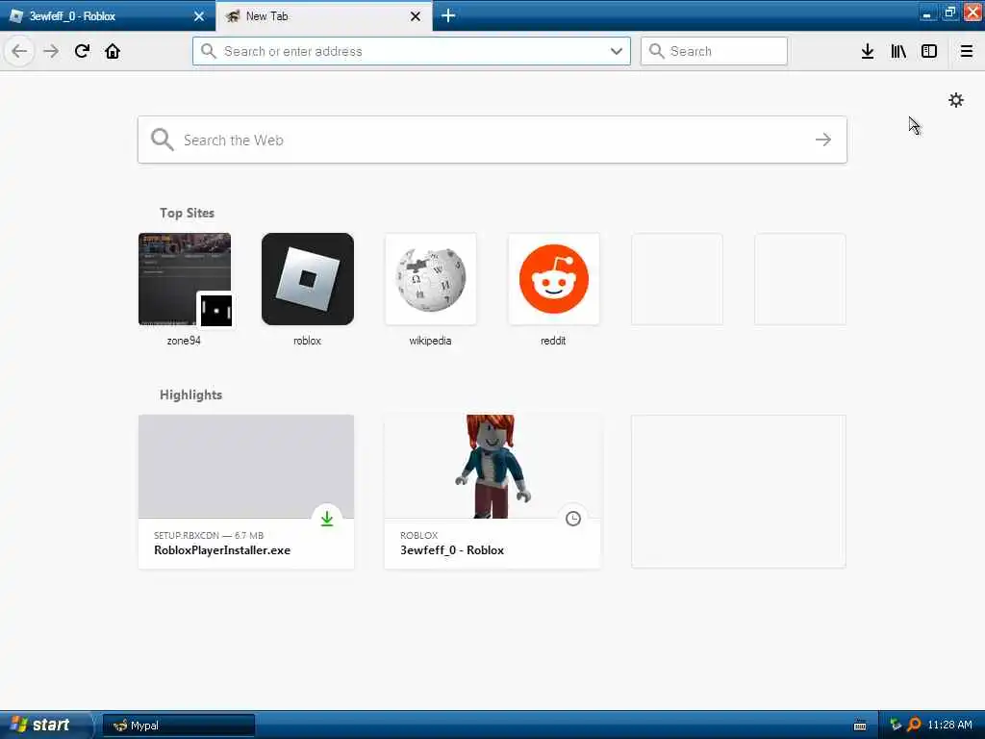Open the Windows start menu
The width and height of the screenshot is (985, 739).
tap(44, 725)
